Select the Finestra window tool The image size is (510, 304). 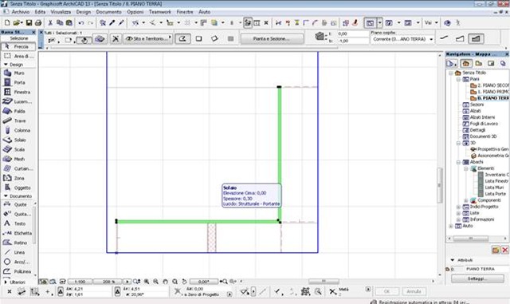click(18, 92)
